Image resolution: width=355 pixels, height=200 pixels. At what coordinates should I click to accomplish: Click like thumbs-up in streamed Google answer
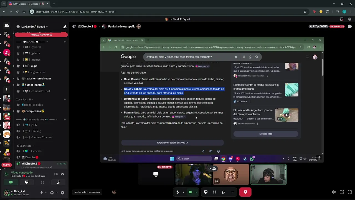coord(211,151)
